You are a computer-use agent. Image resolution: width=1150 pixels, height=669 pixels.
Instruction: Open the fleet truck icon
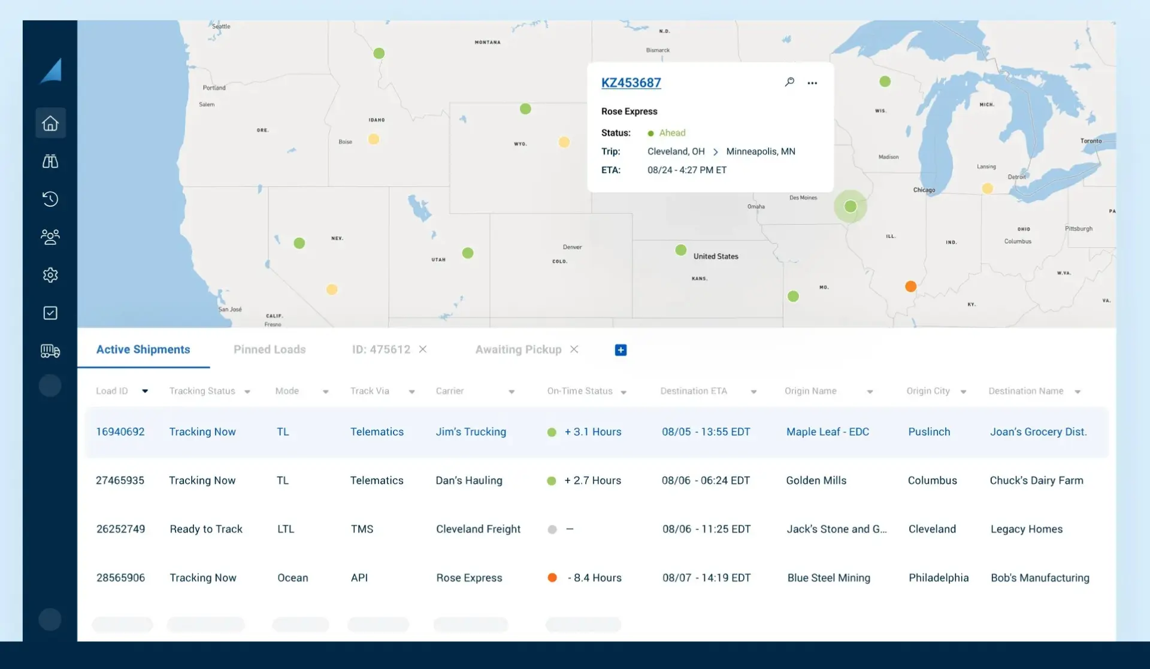[x=50, y=351]
